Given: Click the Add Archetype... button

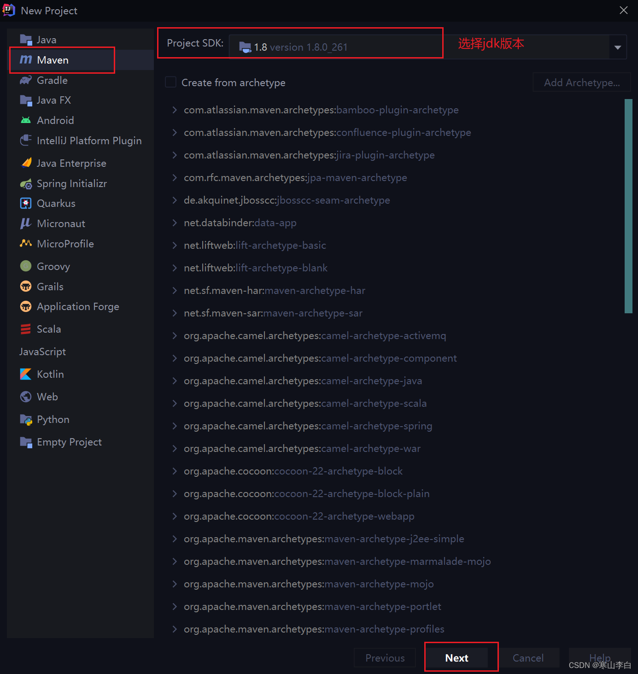Looking at the screenshot, I should pos(582,82).
